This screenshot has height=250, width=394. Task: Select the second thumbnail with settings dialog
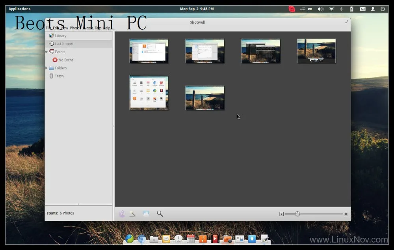coord(204,51)
